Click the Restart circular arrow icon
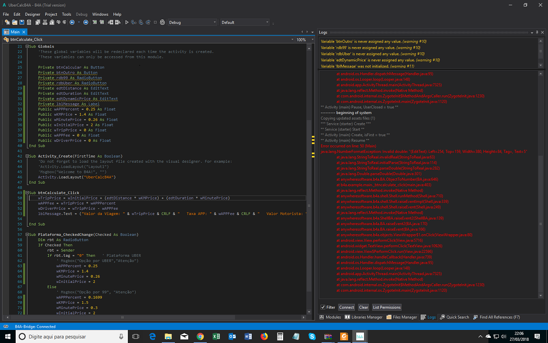 162,22
